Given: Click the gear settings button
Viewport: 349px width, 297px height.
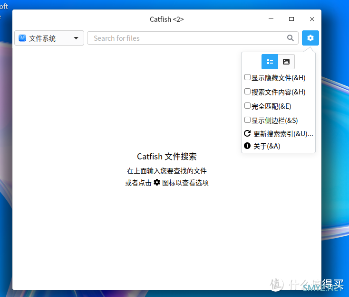Looking at the screenshot, I should coord(310,38).
